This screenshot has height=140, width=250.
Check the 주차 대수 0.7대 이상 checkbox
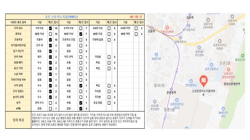coord(81,28)
